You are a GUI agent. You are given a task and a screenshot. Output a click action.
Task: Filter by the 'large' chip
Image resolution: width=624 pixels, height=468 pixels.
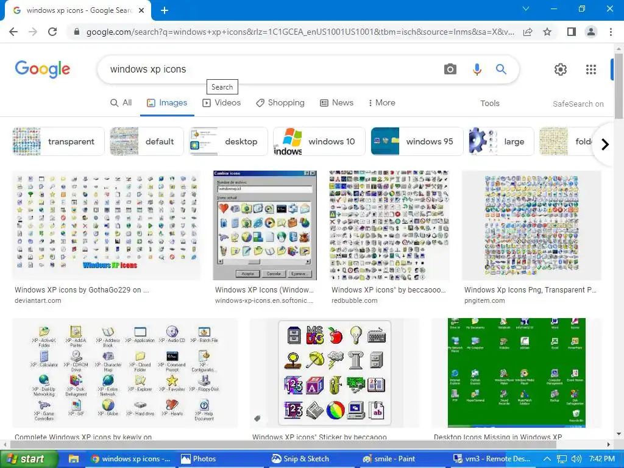point(501,141)
